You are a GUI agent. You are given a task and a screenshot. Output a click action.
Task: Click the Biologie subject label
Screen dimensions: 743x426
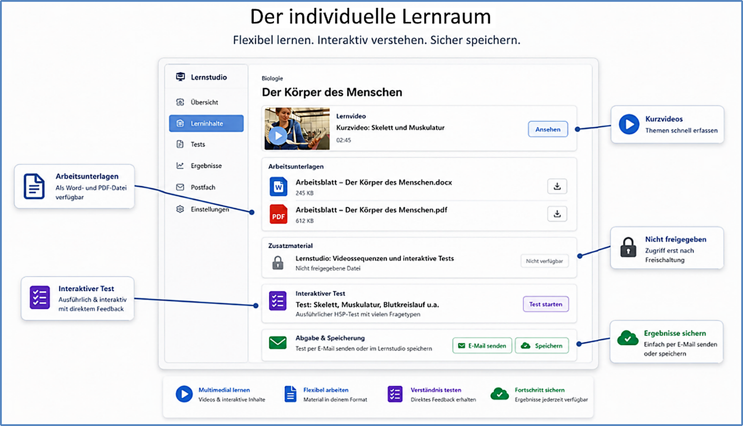coord(272,78)
